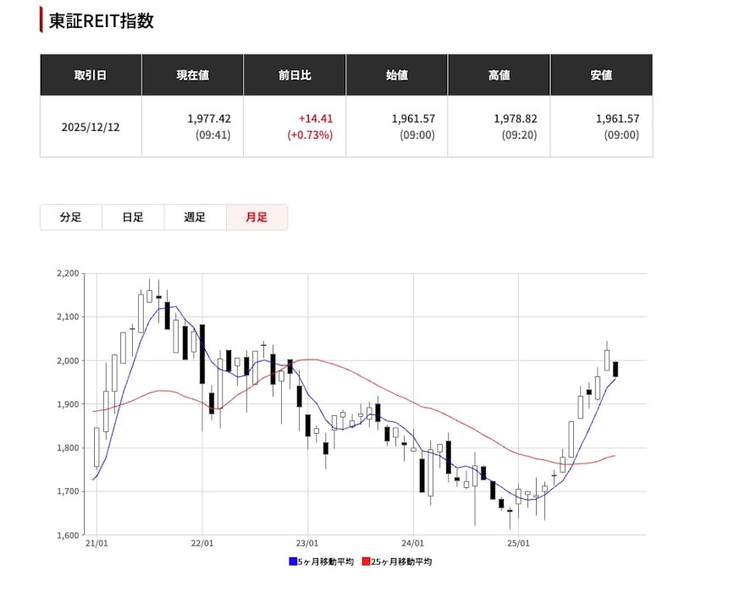Click the trade date 2025/12/12 cell
745x592 pixels.
(x=91, y=127)
